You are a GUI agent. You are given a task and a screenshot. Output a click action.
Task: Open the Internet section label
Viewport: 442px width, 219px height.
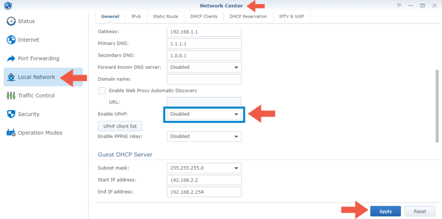point(29,40)
